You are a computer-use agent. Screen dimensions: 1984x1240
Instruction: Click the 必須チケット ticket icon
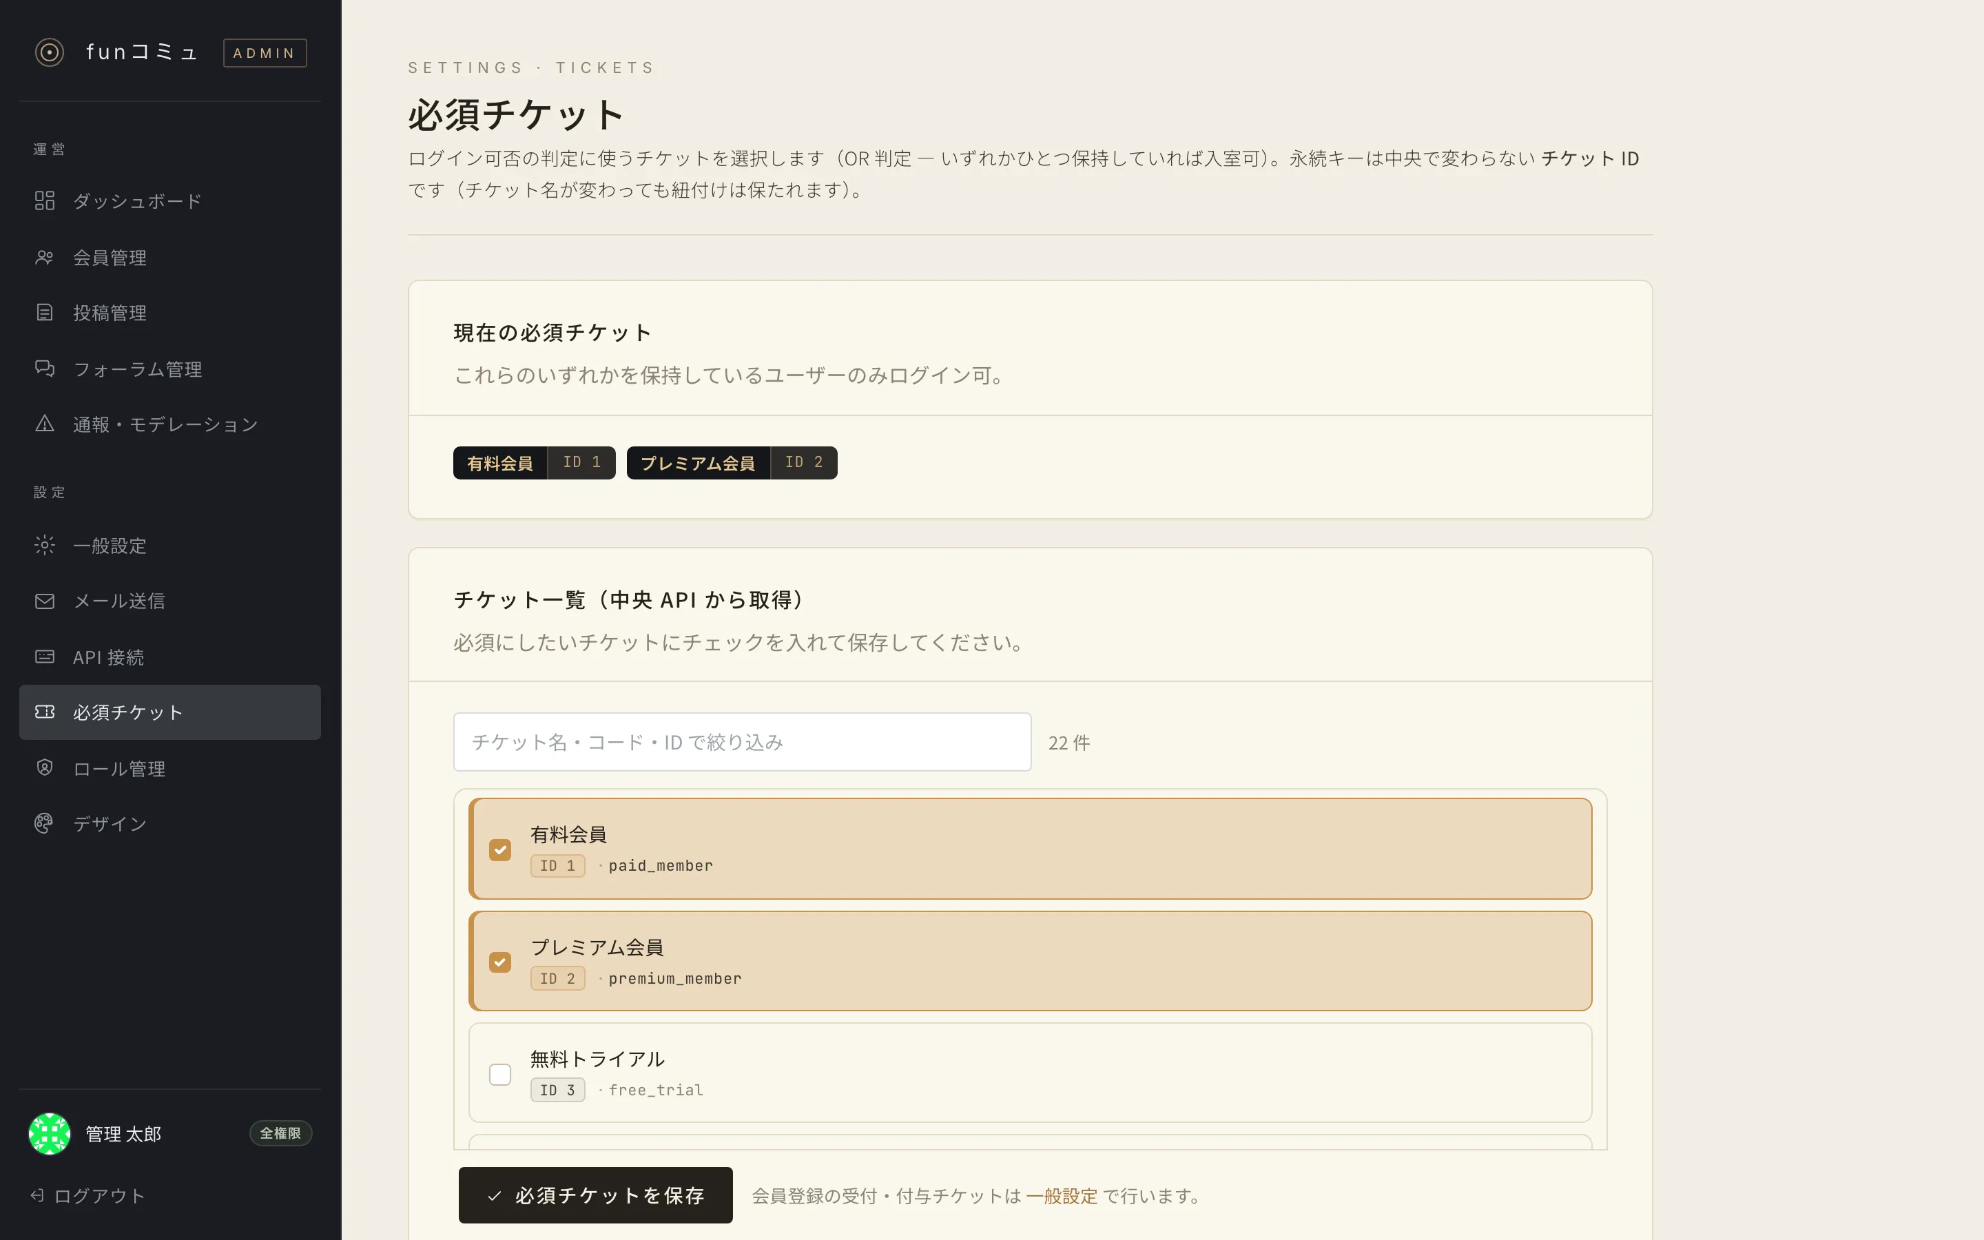pos(44,712)
